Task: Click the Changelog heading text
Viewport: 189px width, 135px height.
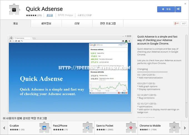Action: 143,69
